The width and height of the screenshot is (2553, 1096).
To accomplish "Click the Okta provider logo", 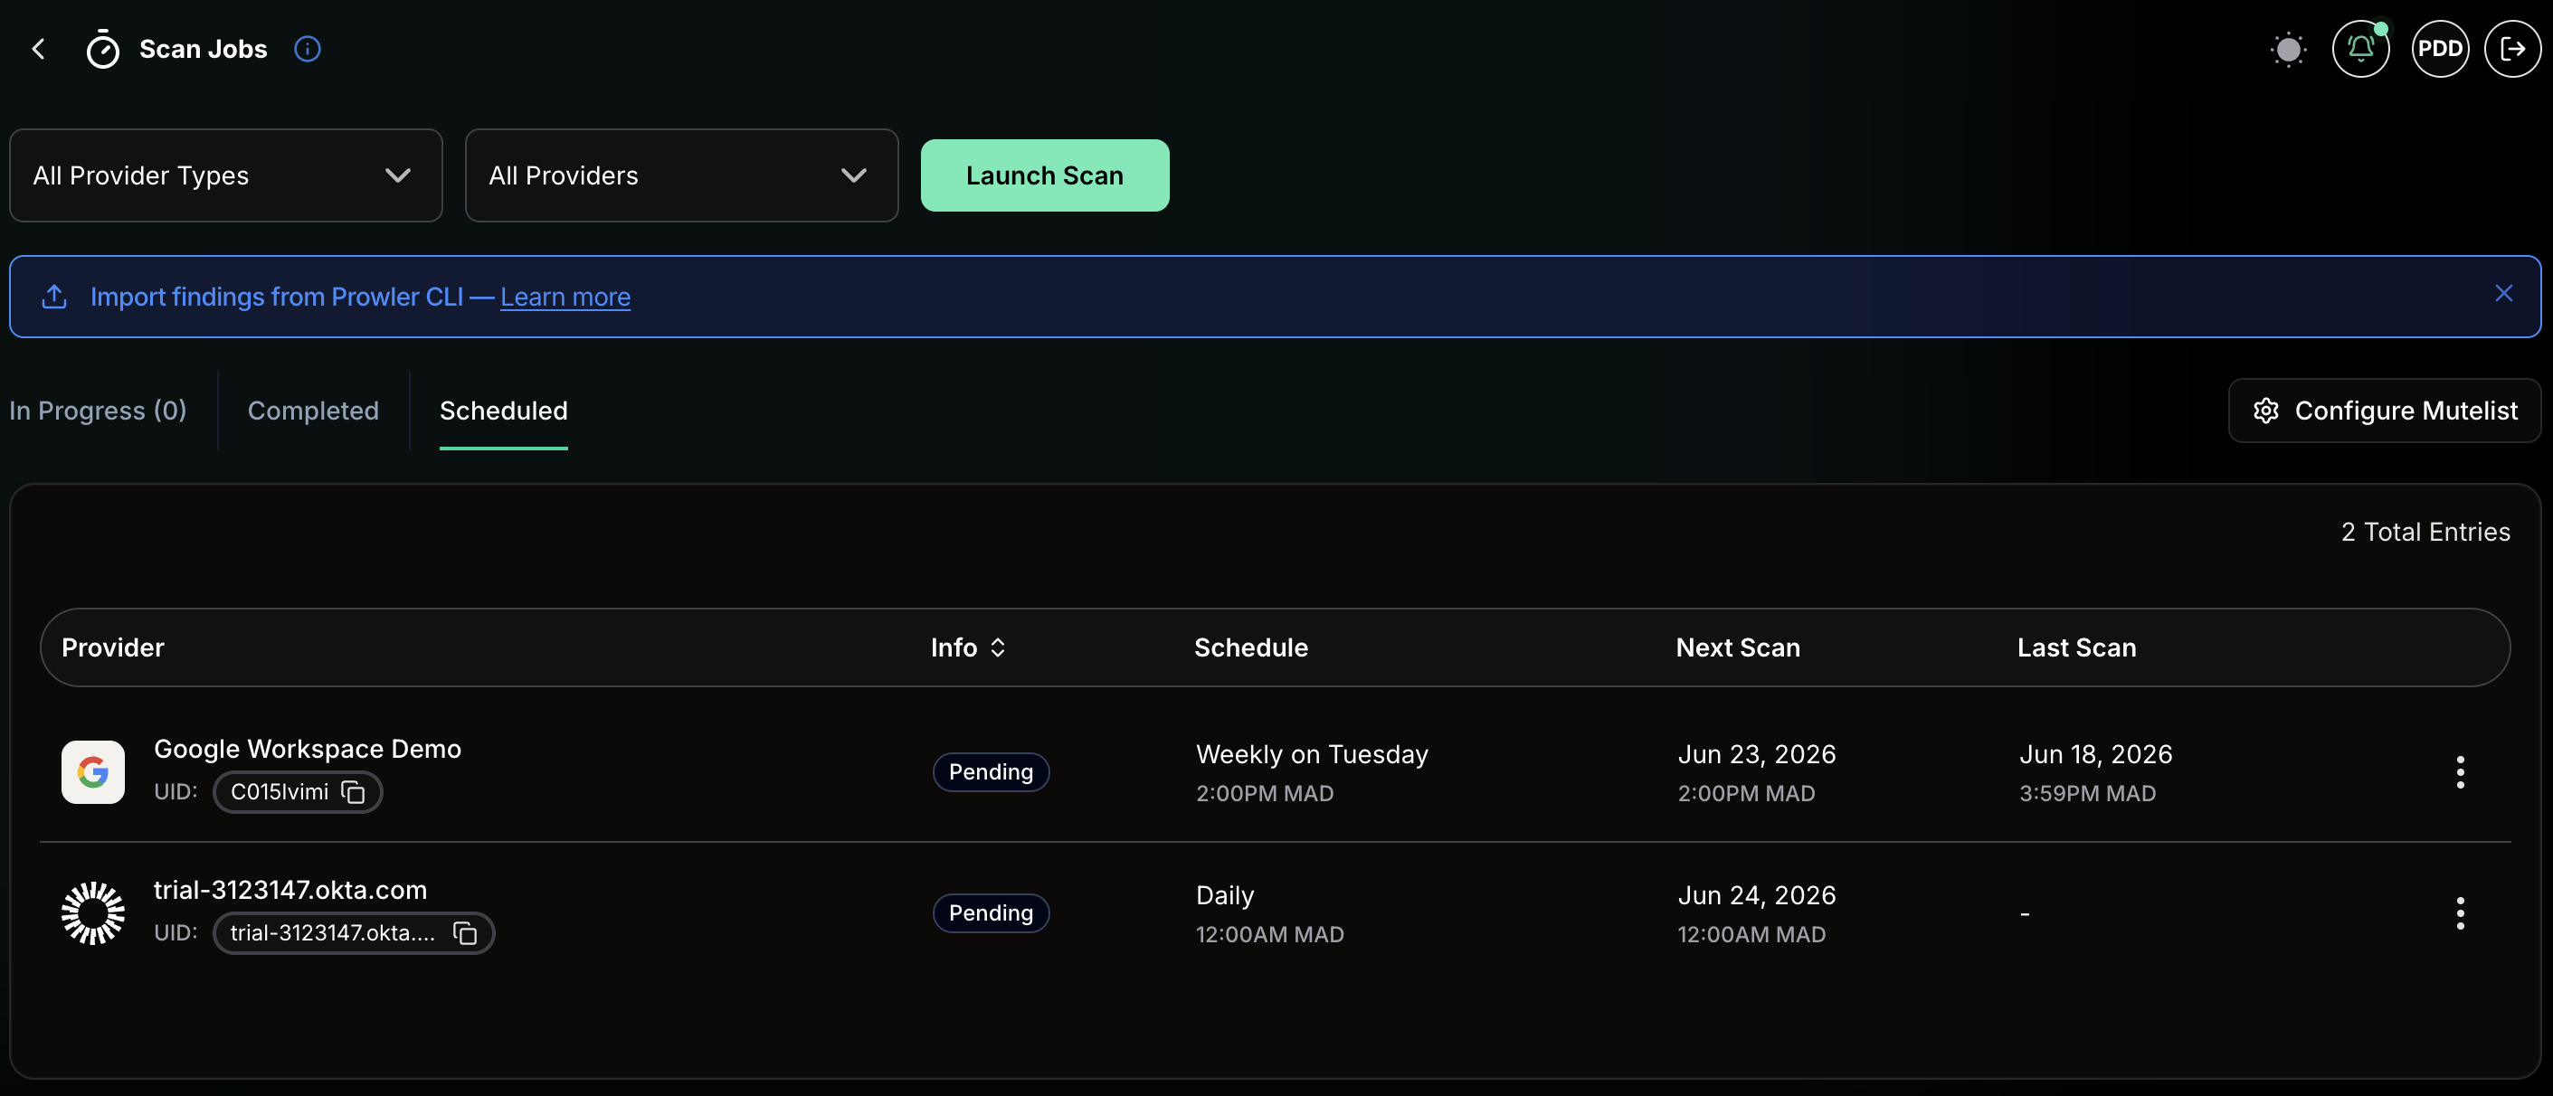I will [x=93, y=912].
